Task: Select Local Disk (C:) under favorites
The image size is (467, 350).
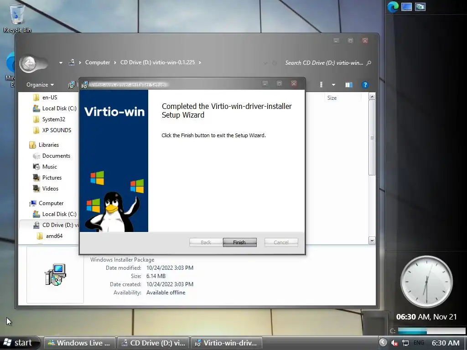Action: click(x=55, y=108)
